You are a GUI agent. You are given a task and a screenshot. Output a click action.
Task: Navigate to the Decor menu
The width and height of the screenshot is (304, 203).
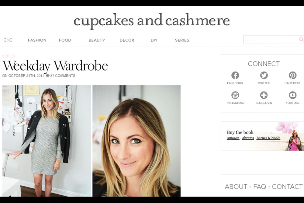tap(127, 40)
